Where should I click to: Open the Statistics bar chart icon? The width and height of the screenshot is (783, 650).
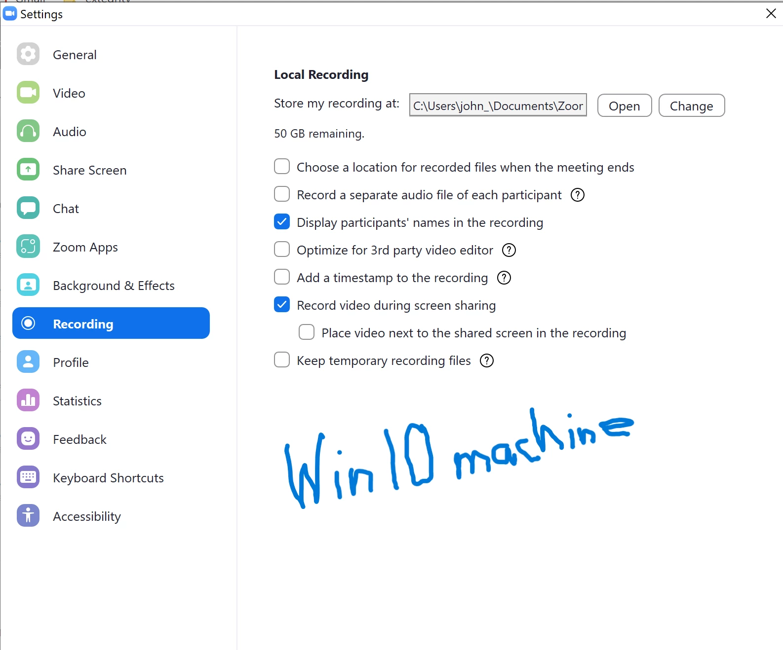tap(28, 400)
